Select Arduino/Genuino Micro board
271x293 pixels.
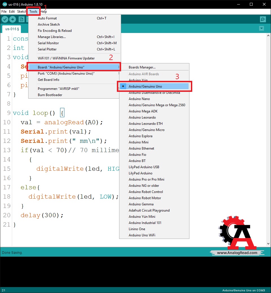[154, 130]
